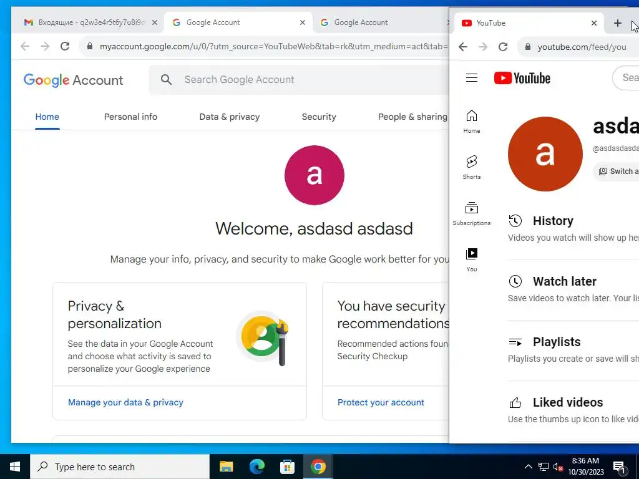Go forward in Google Account window

pos(45,46)
